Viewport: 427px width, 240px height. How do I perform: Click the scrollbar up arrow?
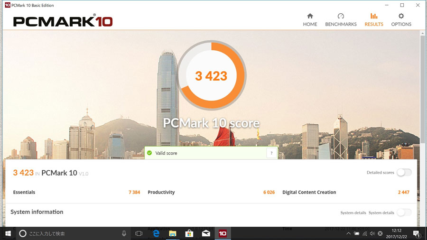[x=423, y=33]
